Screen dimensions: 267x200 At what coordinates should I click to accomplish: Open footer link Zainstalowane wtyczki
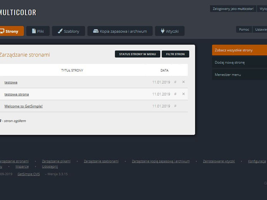[219, 161]
